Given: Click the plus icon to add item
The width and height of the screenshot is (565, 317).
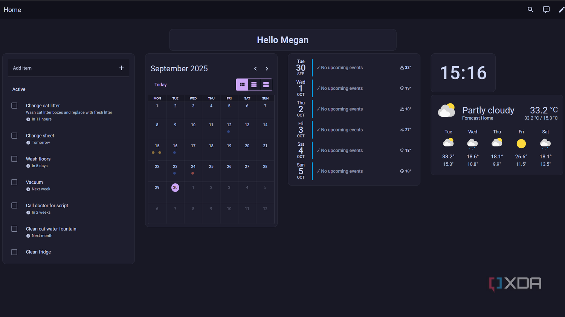Looking at the screenshot, I should coord(121,68).
